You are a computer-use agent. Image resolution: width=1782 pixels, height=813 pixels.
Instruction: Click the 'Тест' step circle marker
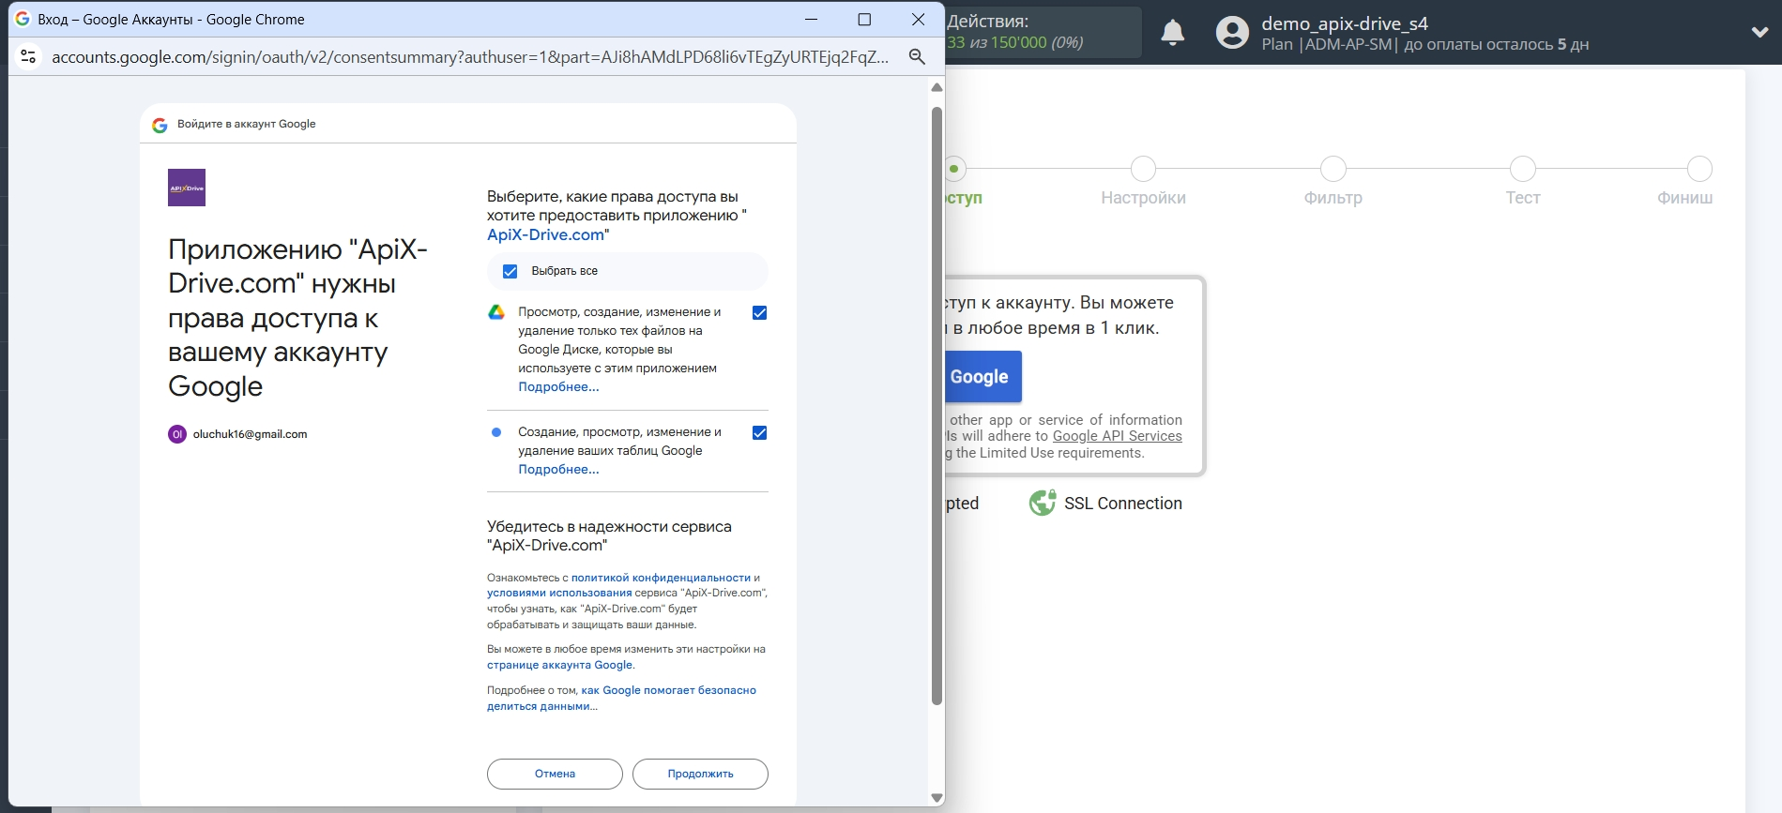tap(1522, 169)
